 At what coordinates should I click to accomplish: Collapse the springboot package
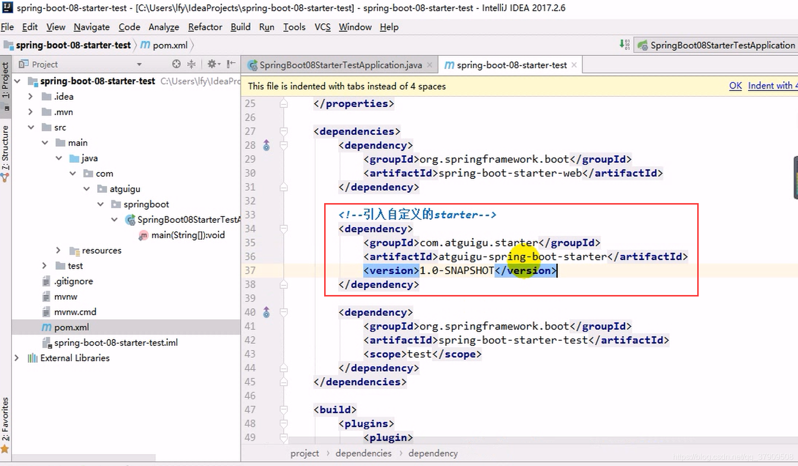[x=100, y=204]
